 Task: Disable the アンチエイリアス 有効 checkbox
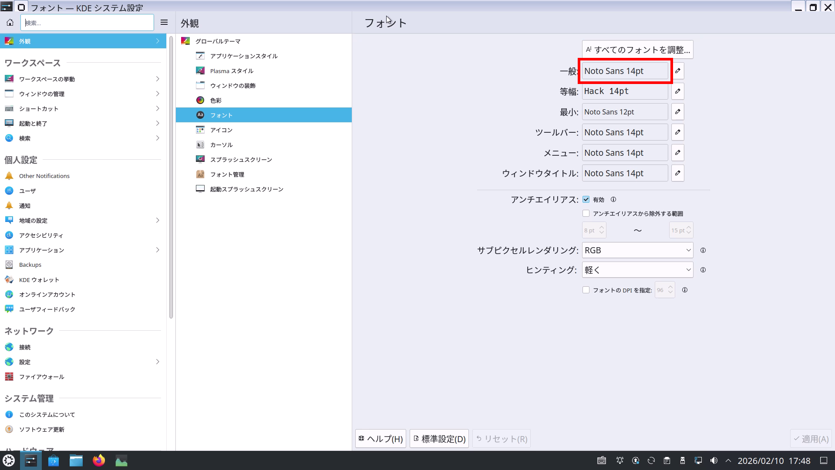click(x=586, y=199)
